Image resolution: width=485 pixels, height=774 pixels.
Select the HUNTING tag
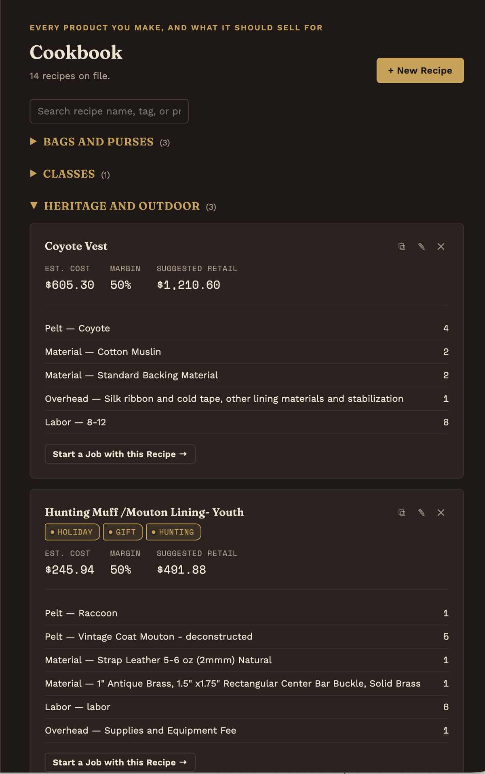point(173,532)
